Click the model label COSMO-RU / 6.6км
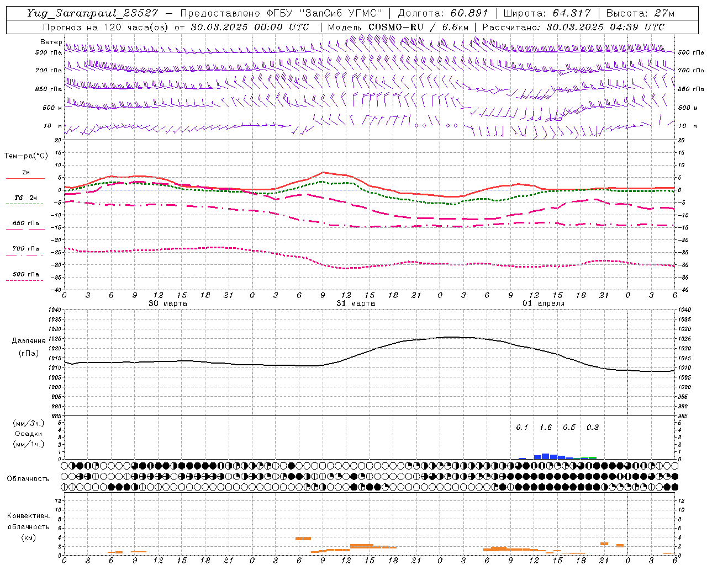This screenshot has height=565, width=707. pyautogui.click(x=418, y=27)
